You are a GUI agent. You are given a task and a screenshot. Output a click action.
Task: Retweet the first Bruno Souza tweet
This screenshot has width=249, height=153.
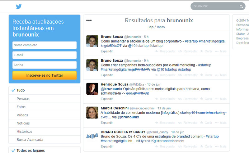(188, 51)
